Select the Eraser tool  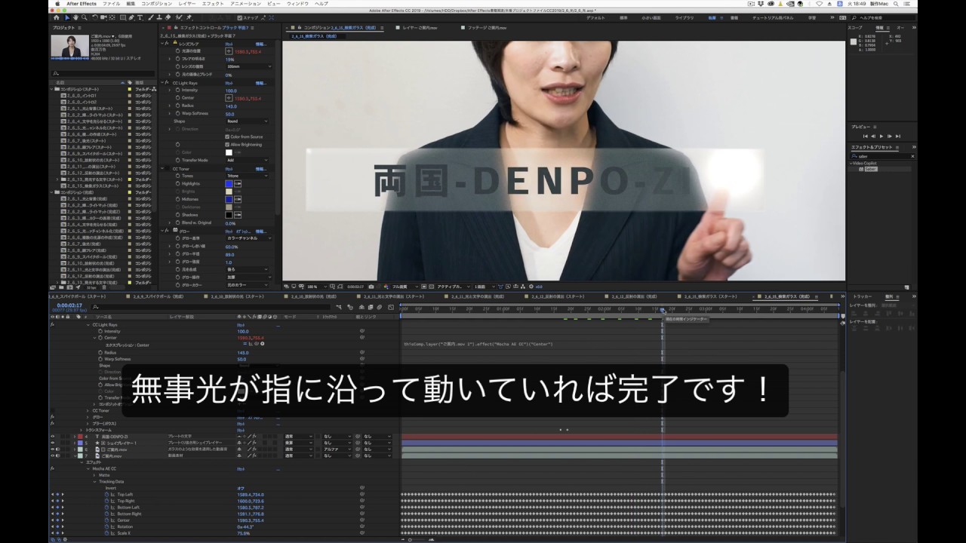[168, 17]
